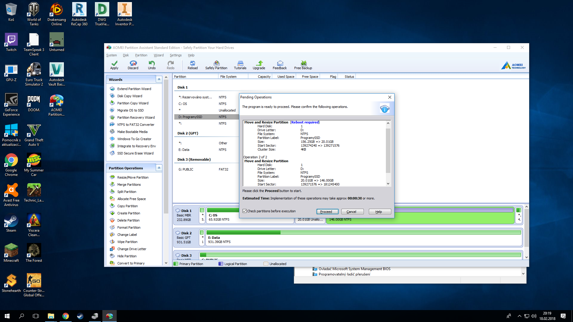Image resolution: width=573 pixels, height=322 pixels.
Task: Select Wipe Partition operation
Action: [x=127, y=242]
